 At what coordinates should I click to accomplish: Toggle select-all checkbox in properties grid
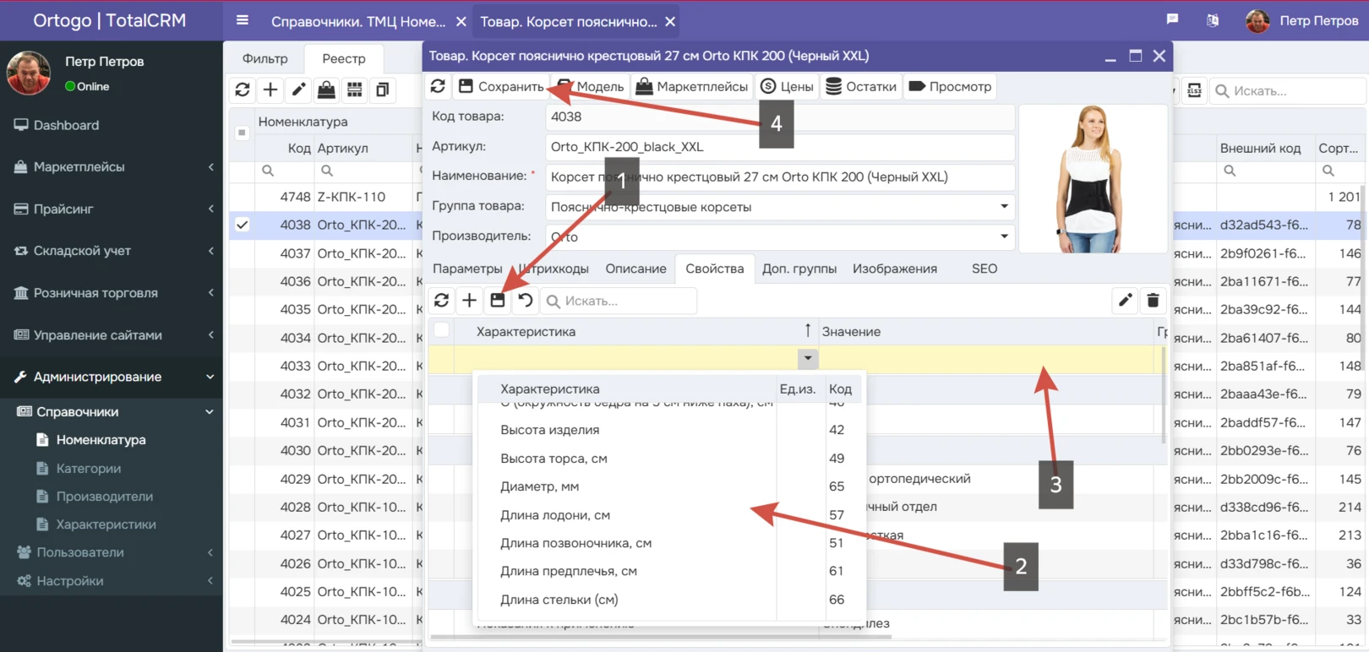coord(441,330)
